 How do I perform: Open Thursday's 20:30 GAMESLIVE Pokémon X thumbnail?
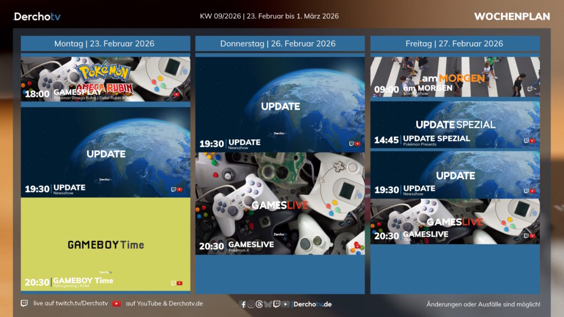[x=280, y=204]
